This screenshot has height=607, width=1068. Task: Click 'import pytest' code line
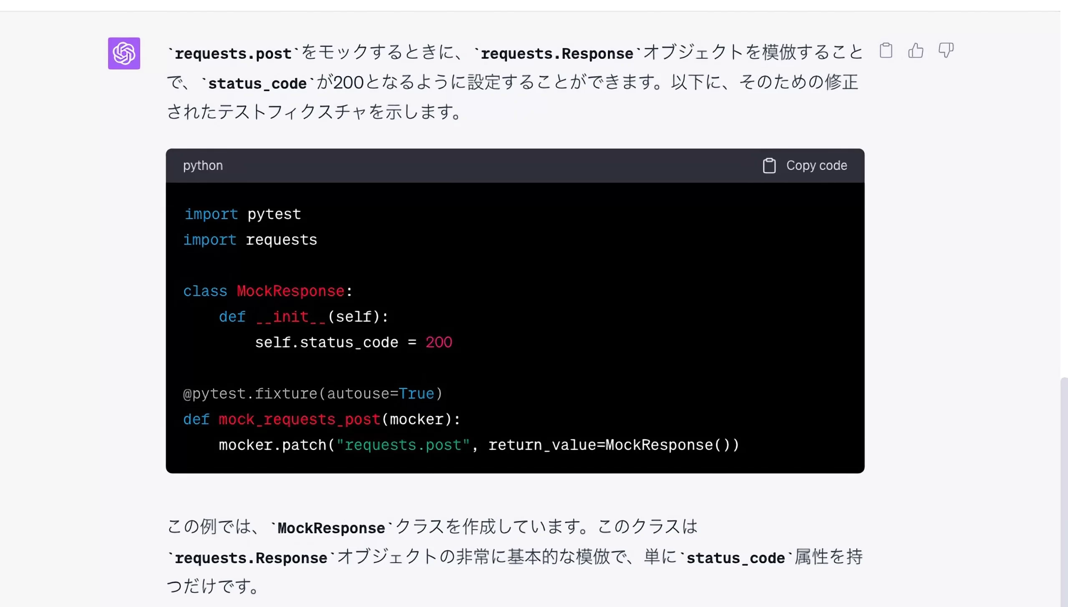(x=242, y=214)
